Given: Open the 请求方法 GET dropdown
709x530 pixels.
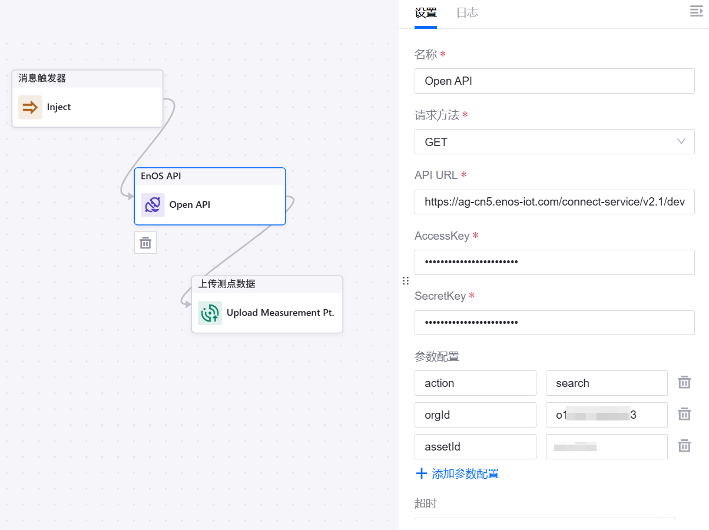Looking at the screenshot, I should coord(554,142).
